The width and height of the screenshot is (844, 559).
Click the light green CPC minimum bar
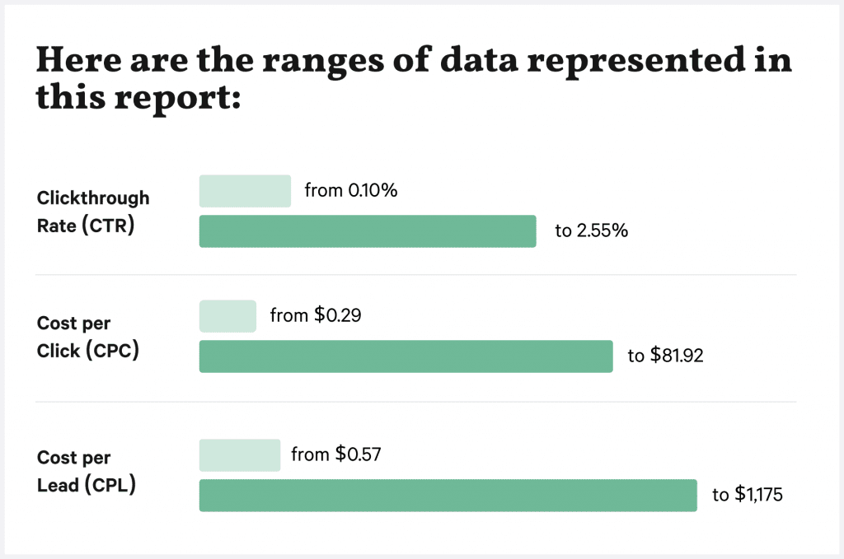(x=227, y=316)
